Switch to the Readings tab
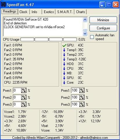This screenshot has height=140, width=120. point(10,12)
